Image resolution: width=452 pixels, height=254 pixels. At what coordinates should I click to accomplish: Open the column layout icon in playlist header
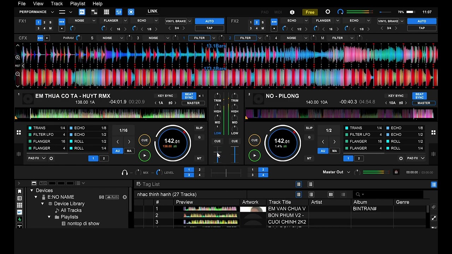pos(331,194)
